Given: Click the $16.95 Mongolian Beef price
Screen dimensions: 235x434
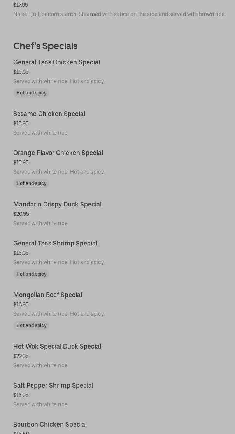Looking at the screenshot, I should click(x=21, y=305).
